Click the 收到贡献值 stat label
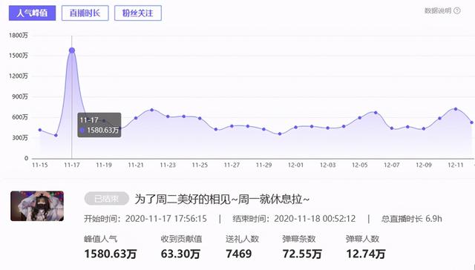Image resolution: width=475 pixels, height=270 pixels. (181, 239)
